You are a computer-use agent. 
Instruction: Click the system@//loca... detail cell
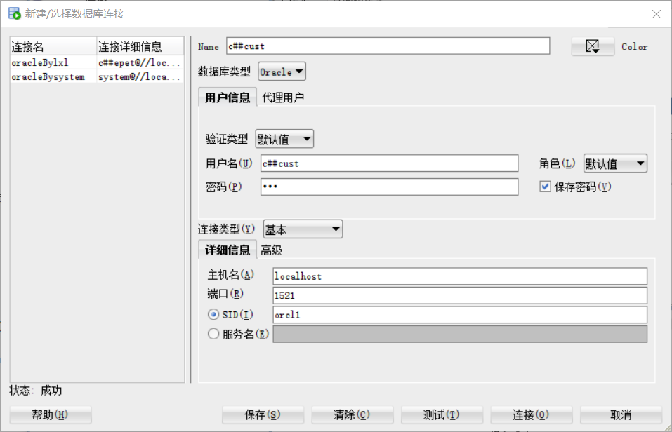[140, 76]
